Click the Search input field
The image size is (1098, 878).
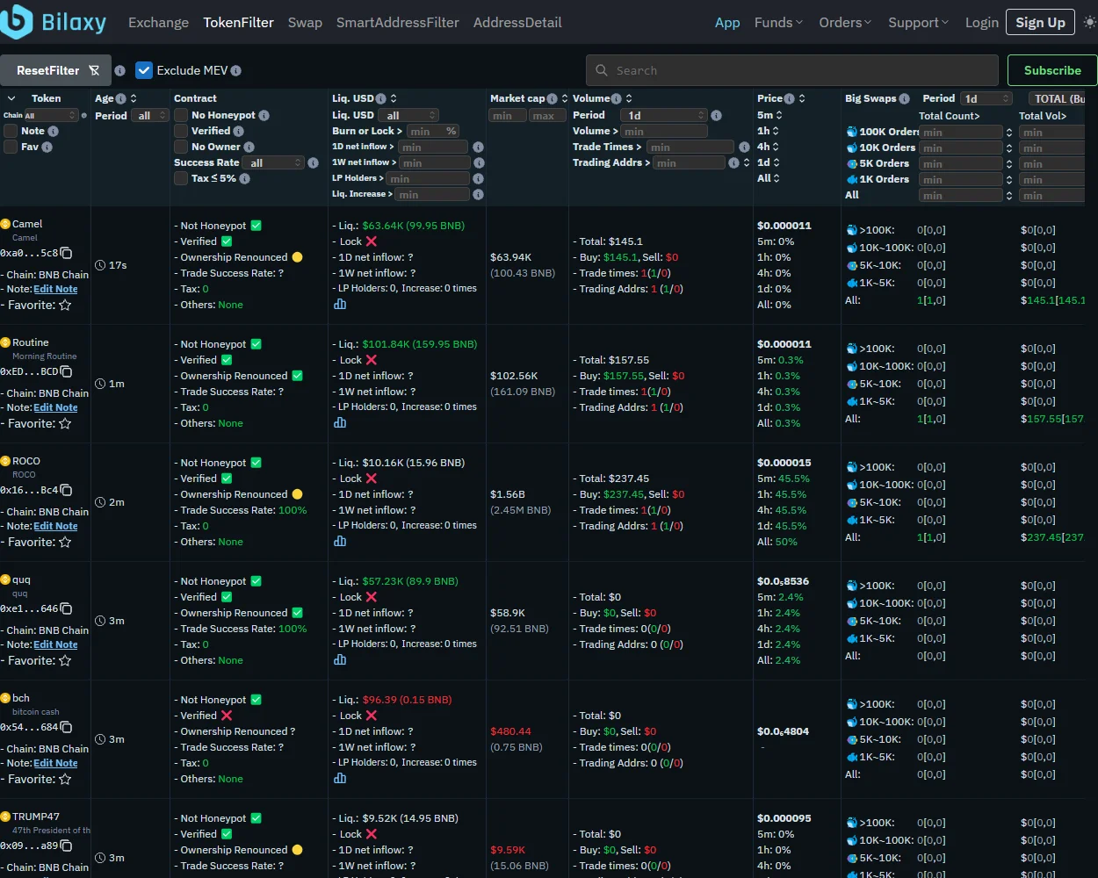(791, 70)
